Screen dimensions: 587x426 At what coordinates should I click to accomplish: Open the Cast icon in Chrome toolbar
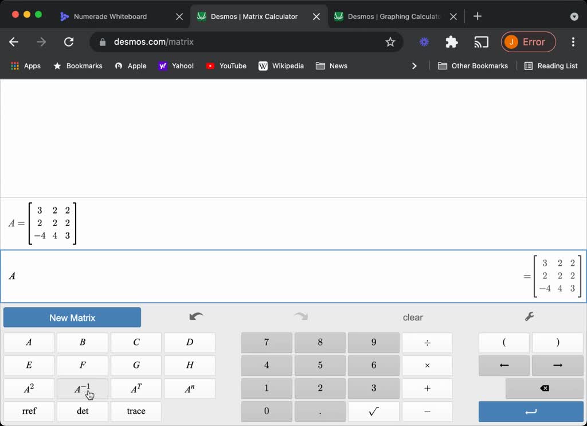(481, 41)
